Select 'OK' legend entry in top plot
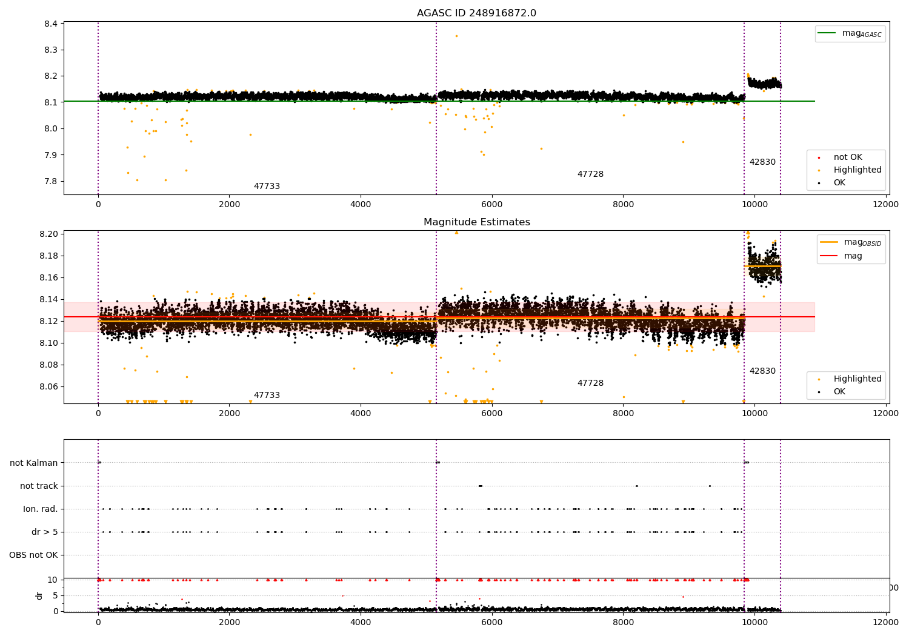 [839, 183]
